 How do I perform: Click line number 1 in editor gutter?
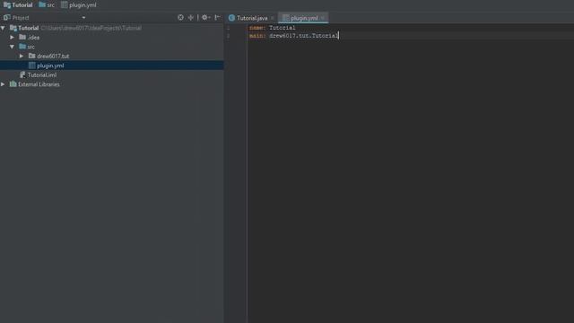(x=229, y=28)
